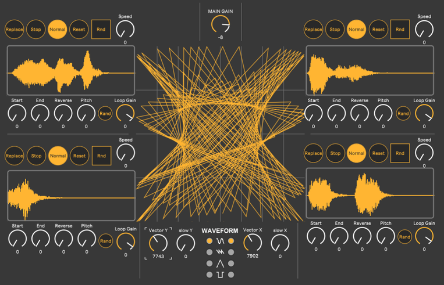Click the Speed knob in top-left sampler
Image resolution: width=444 pixels, height=285 pixels.
(x=125, y=30)
